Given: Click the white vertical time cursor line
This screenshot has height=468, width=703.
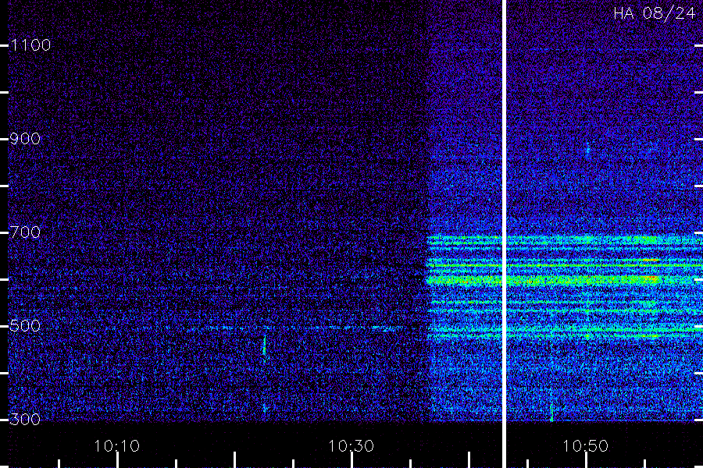Looking at the screenshot, I should (x=504, y=234).
